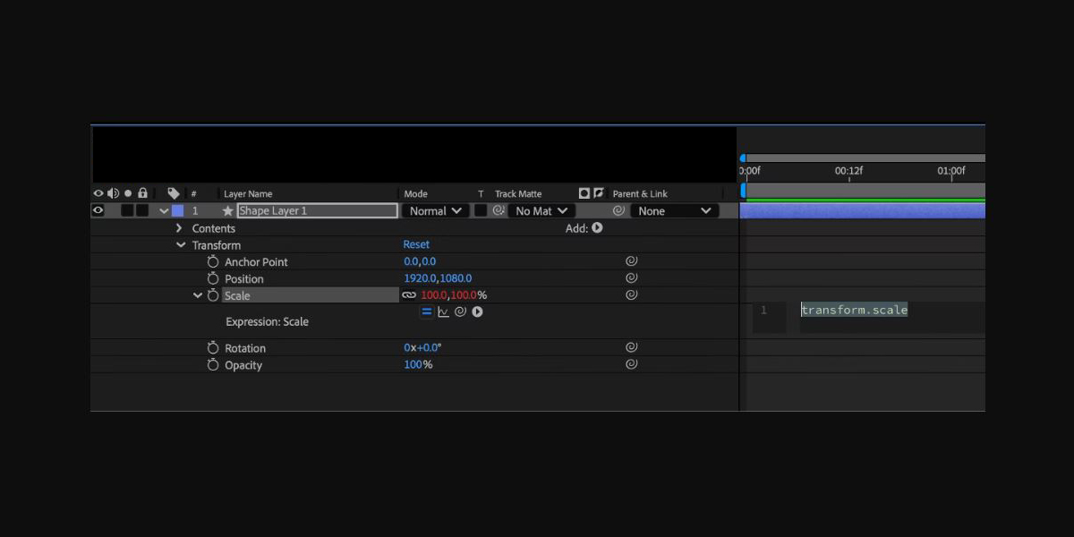Image resolution: width=1074 pixels, height=537 pixels.
Task: Click the Anchor Point stopwatch icon
Action: [213, 262]
